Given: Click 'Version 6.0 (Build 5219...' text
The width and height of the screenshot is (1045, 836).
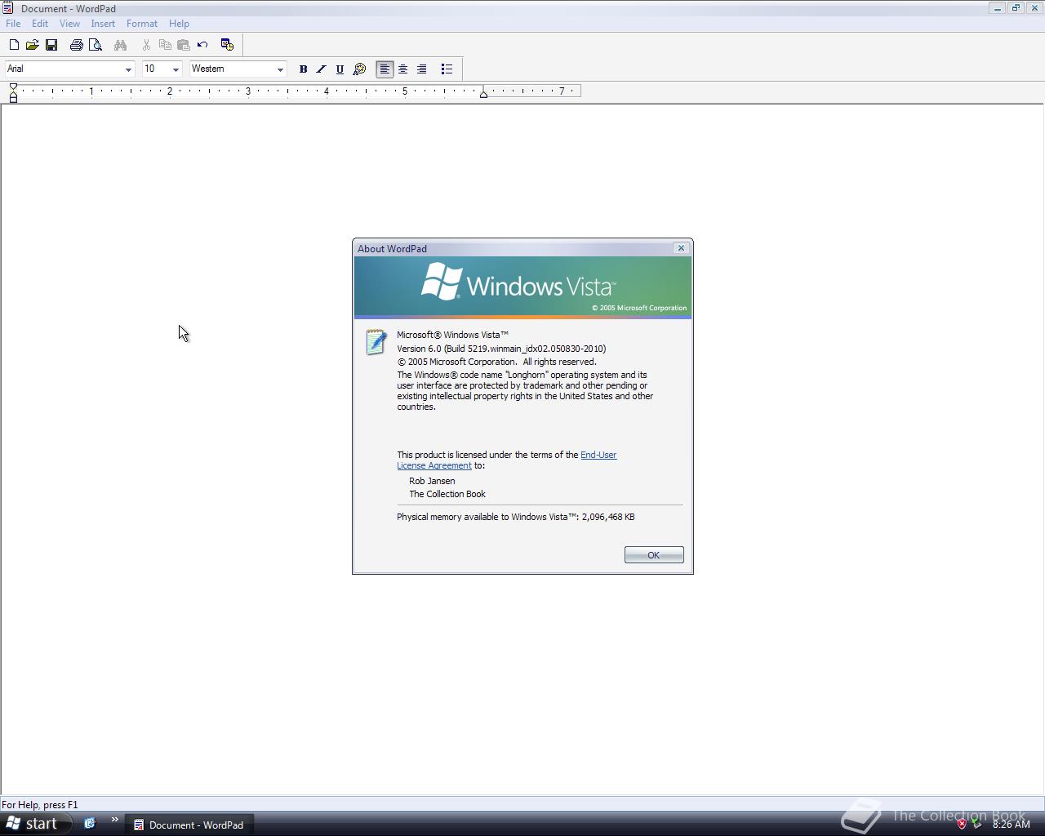Looking at the screenshot, I should click(x=501, y=349).
